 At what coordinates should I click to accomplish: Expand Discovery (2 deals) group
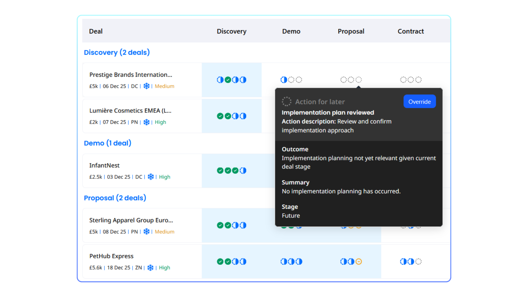pyautogui.click(x=117, y=52)
